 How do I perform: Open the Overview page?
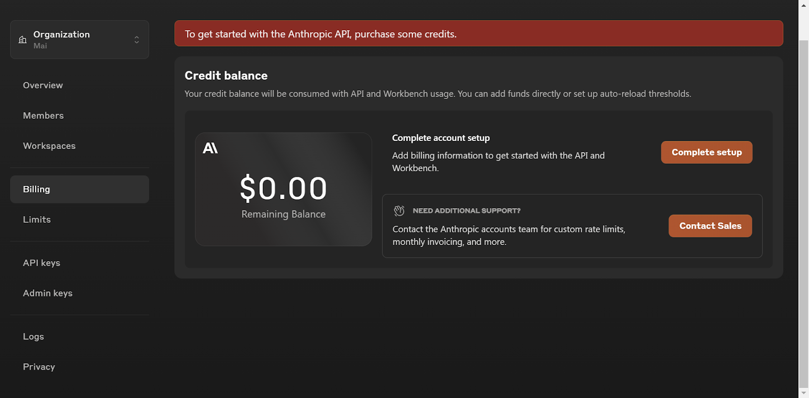tap(43, 85)
